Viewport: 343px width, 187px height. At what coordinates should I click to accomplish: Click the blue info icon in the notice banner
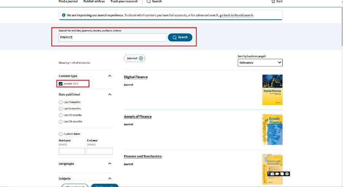point(63,15)
